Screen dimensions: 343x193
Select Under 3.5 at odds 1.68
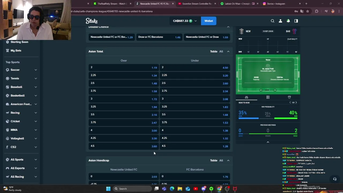(x=195, y=114)
